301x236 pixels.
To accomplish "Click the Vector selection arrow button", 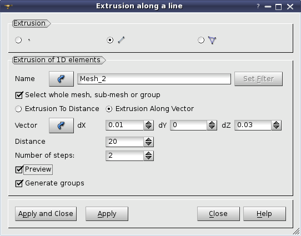I will pyautogui.click(x=61, y=125).
